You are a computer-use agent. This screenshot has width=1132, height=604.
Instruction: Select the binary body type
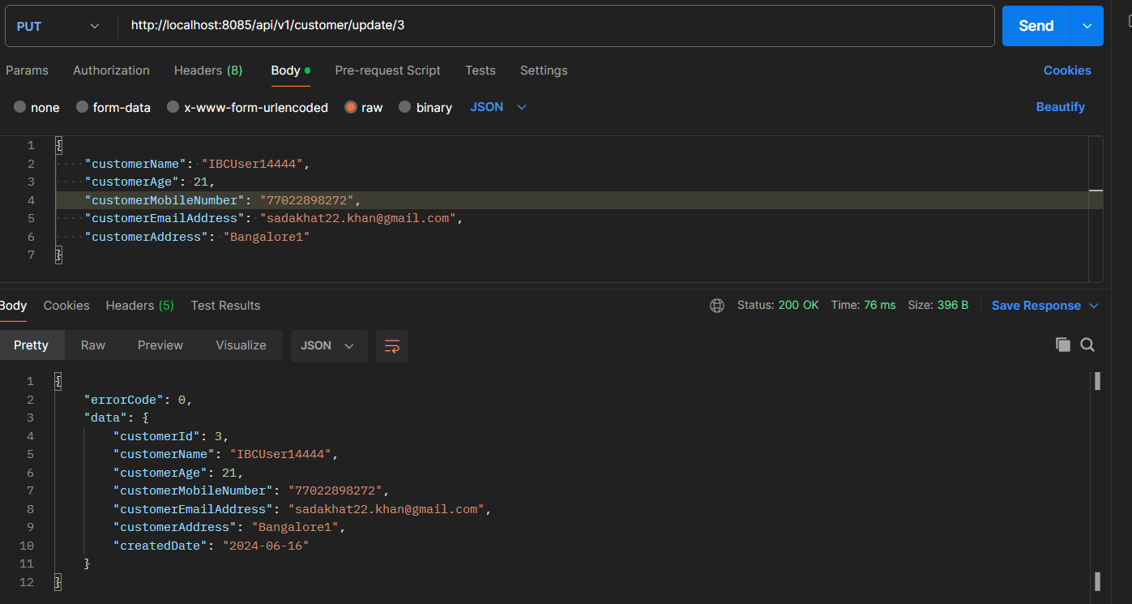pos(405,107)
